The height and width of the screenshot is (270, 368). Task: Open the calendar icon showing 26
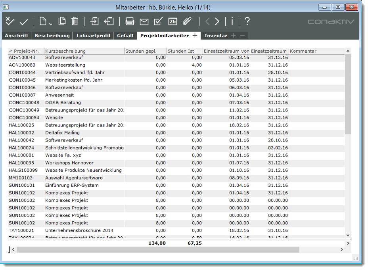point(172,21)
